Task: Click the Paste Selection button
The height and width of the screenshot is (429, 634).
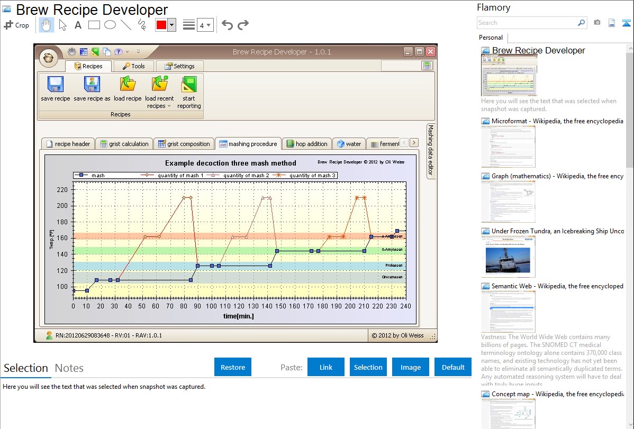Action: tap(368, 367)
